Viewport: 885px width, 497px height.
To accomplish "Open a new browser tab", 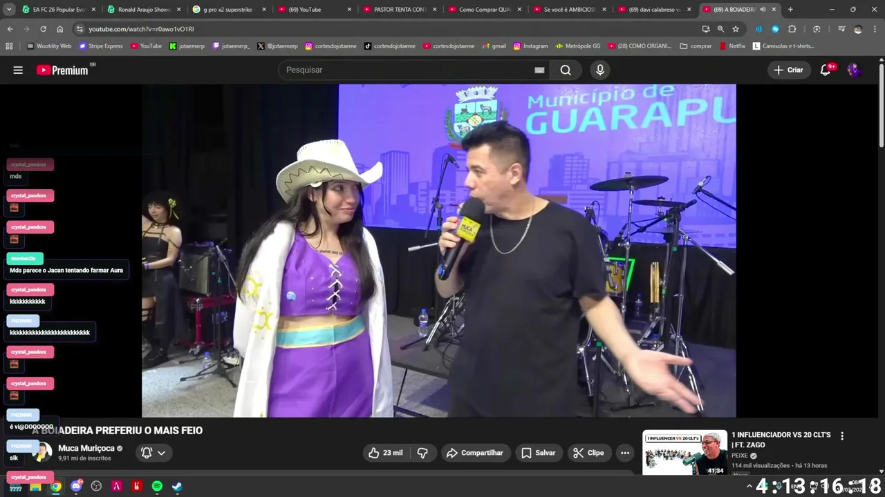I will pos(790,10).
